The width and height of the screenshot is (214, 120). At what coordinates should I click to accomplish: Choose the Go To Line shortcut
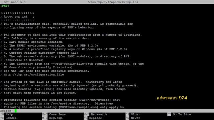pyautogui.click(x=179, y=114)
